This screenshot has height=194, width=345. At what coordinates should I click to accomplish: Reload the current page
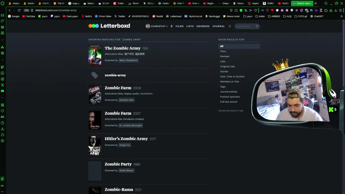(x=19, y=10)
